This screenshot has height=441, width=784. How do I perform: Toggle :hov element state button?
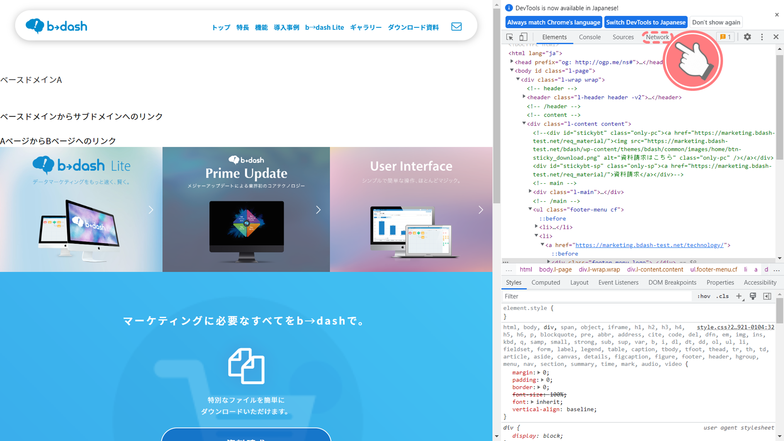(x=704, y=296)
